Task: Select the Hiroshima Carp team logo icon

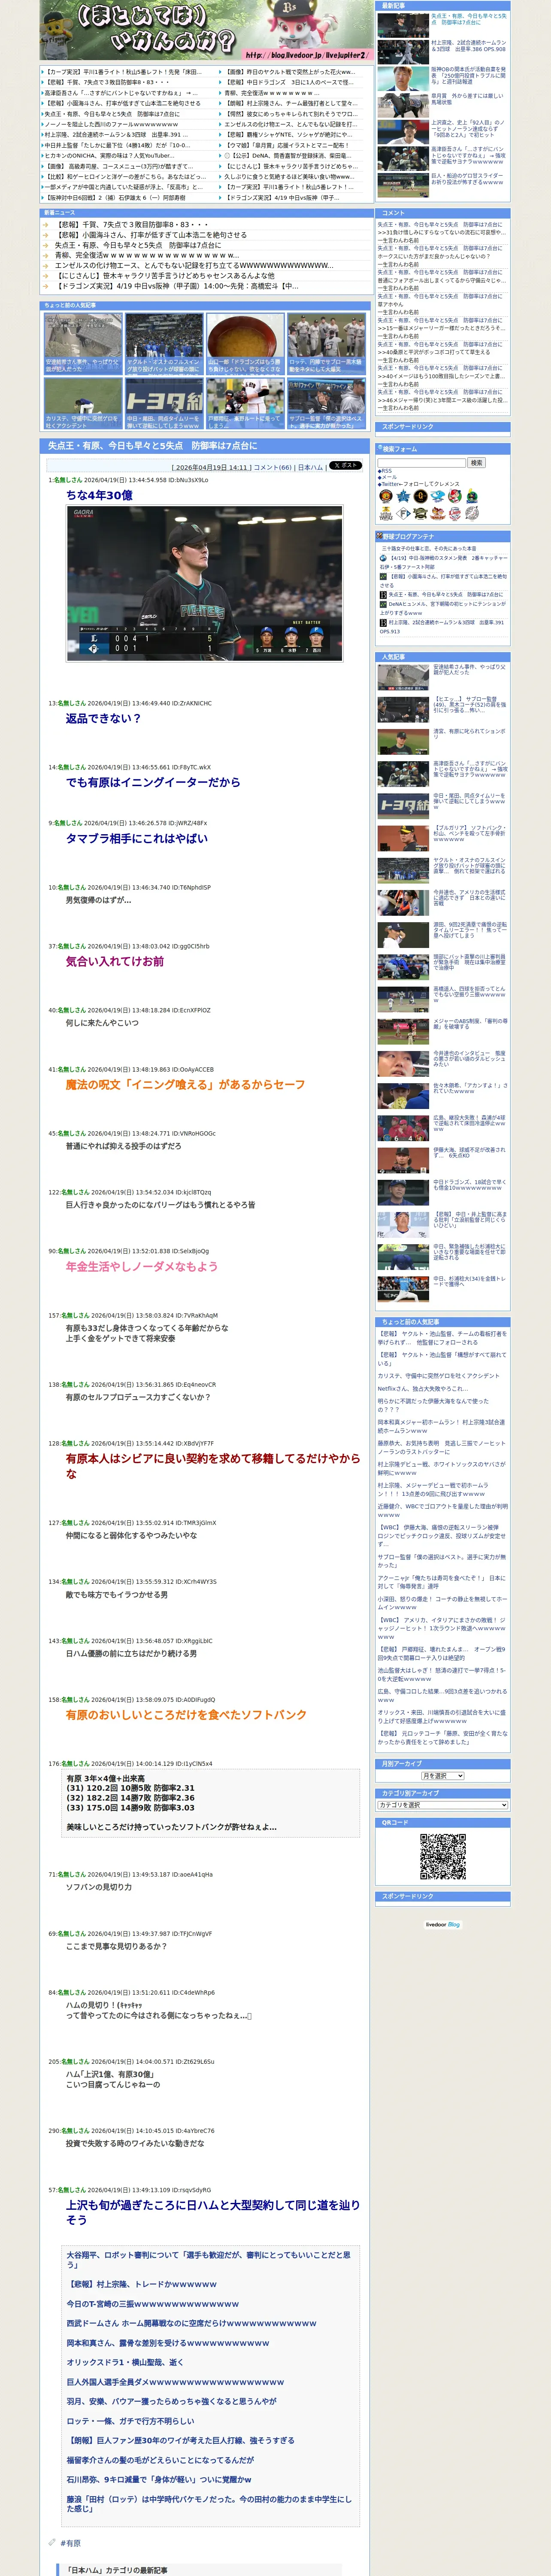Action: 454,496
